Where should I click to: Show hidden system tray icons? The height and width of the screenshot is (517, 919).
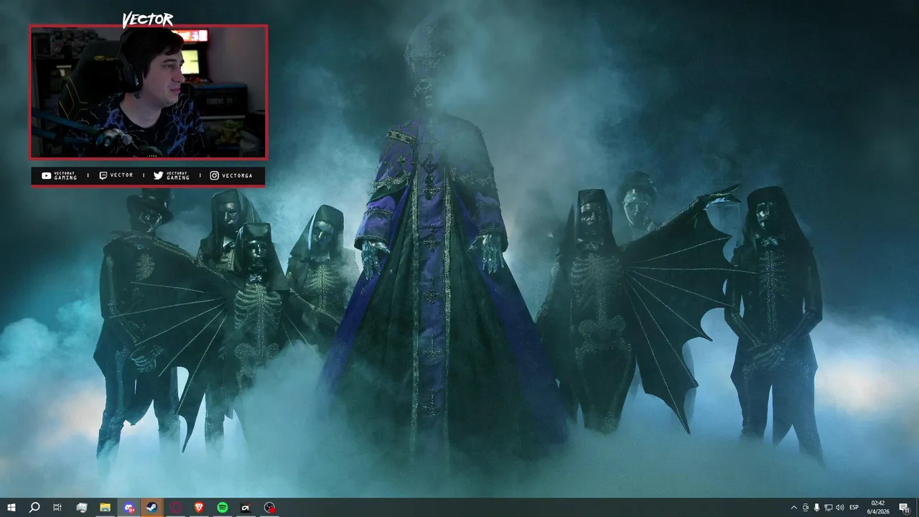pos(793,508)
